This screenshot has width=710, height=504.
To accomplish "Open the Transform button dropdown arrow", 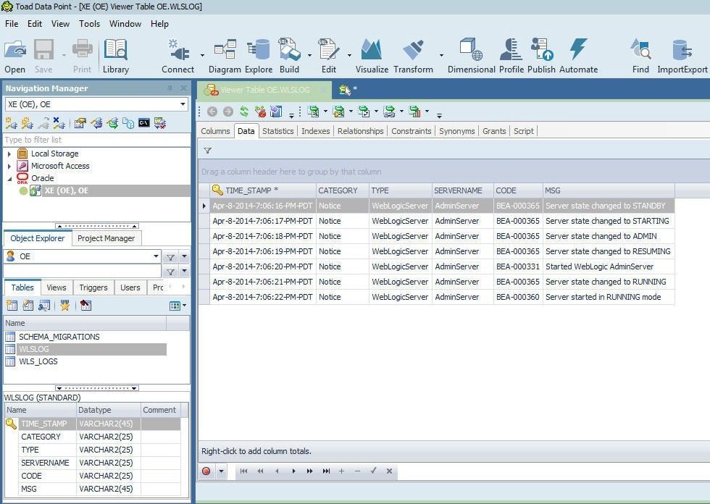I will pyautogui.click(x=441, y=55).
